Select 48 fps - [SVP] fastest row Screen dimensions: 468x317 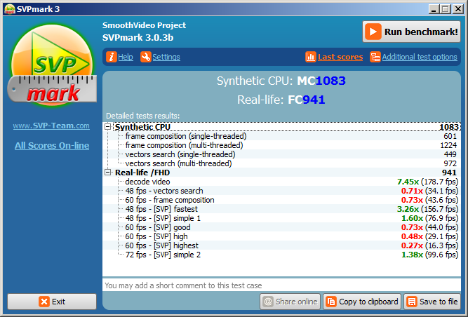(x=281, y=209)
